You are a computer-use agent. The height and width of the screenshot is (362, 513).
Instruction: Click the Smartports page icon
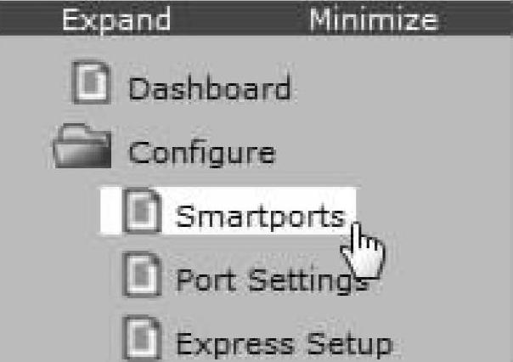pyautogui.click(x=142, y=211)
